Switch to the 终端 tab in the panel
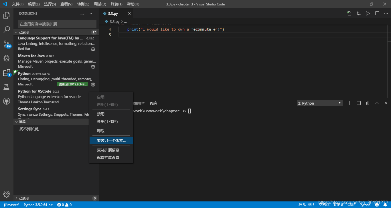 pos(153,103)
